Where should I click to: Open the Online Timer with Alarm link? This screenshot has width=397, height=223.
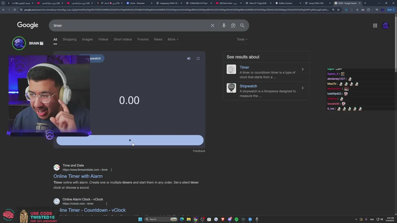(78, 176)
